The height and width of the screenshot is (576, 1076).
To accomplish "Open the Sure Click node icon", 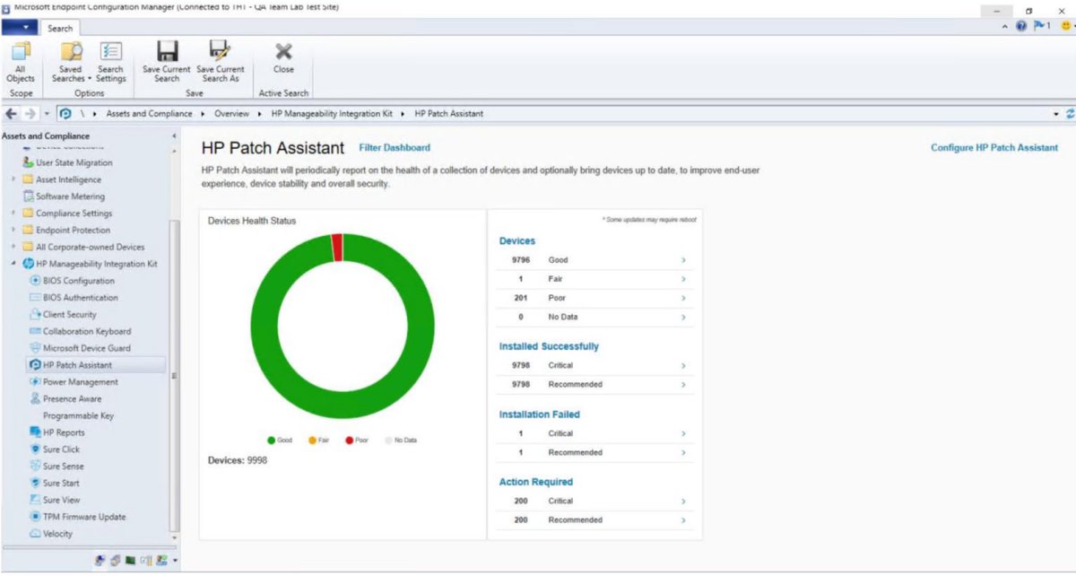I will (36, 449).
